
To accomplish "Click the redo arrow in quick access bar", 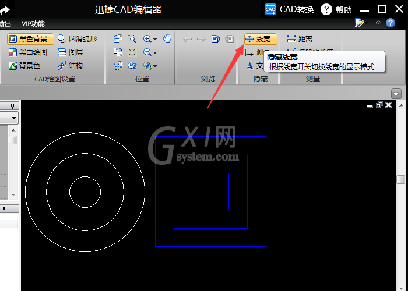I will click(5, 10).
